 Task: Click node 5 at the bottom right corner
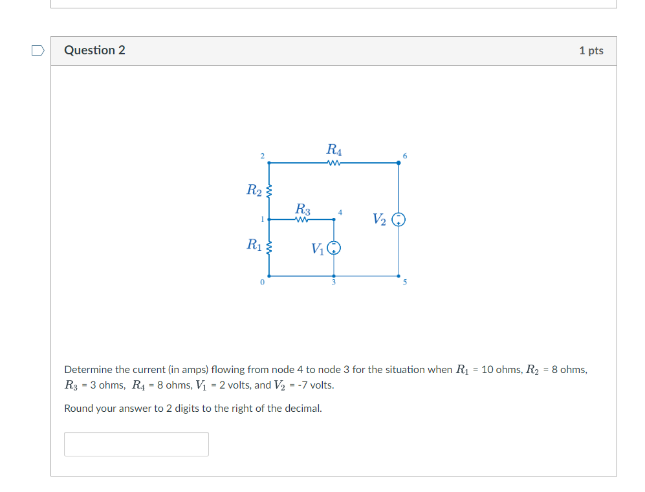399,277
